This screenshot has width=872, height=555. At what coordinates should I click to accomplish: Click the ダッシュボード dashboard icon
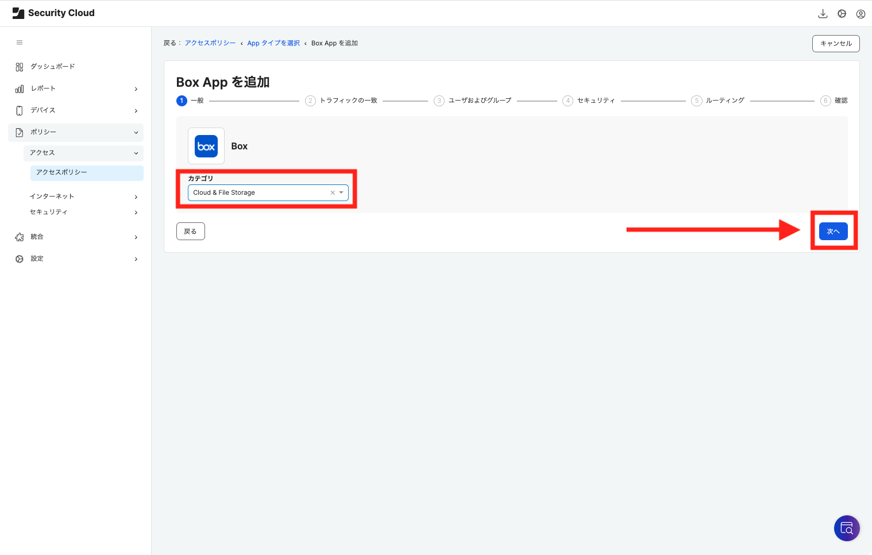point(20,67)
